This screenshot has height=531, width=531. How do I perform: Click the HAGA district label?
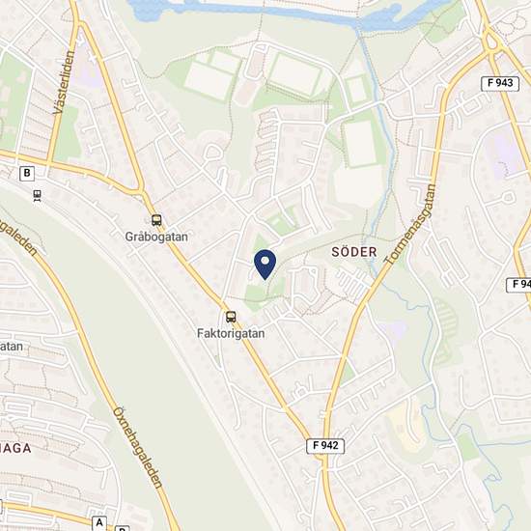(15, 448)
